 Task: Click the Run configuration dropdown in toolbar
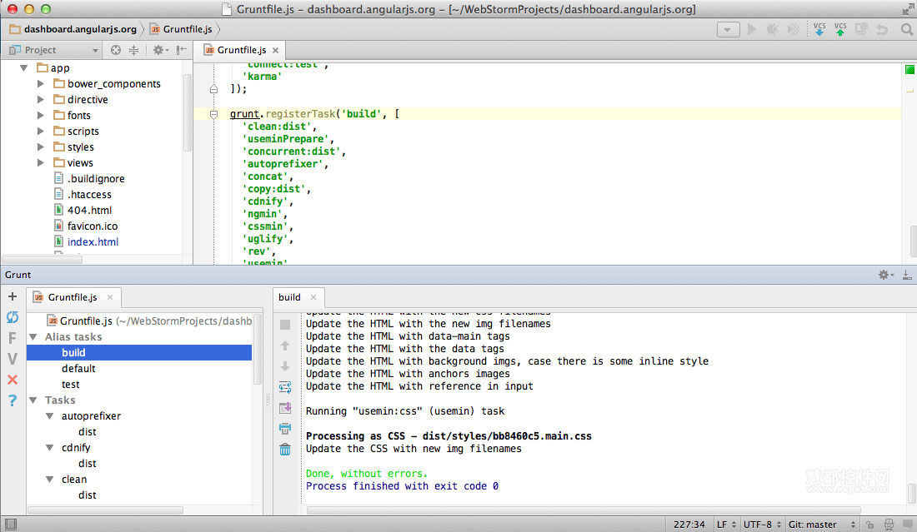point(728,29)
